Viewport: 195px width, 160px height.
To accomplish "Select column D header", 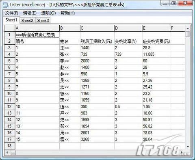I will [128, 28].
